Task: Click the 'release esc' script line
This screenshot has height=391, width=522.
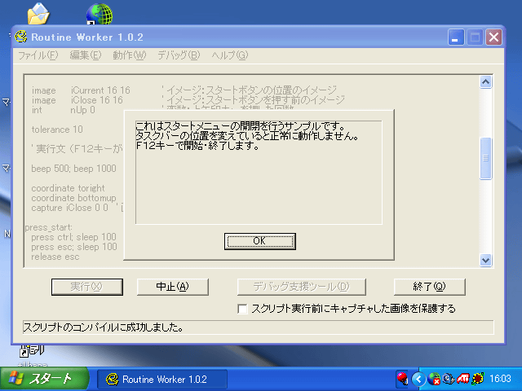Action: pos(55,257)
